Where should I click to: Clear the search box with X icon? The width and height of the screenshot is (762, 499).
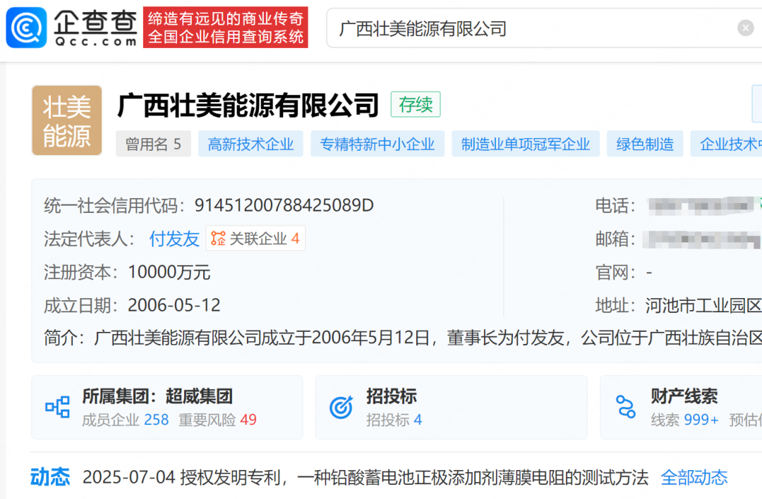tap(745, 28)
